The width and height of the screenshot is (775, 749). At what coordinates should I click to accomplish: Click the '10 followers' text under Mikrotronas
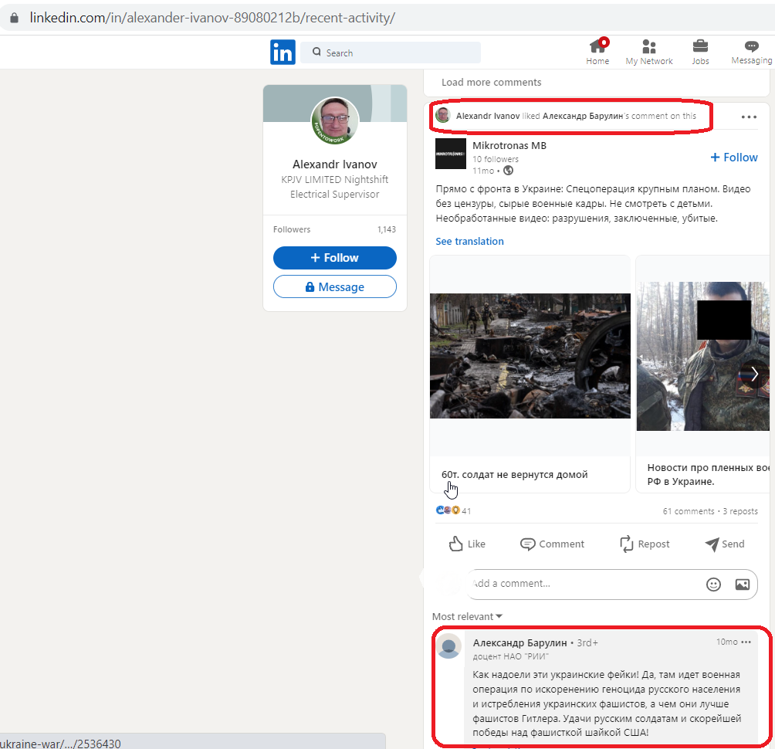click(x=496, y=159)
